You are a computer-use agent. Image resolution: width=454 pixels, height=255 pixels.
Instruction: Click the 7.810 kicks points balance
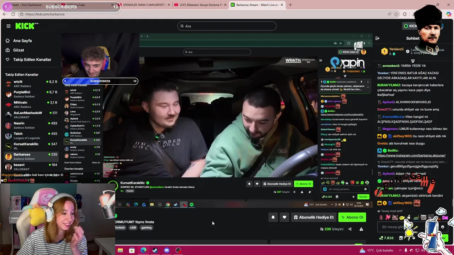pyautogui.click(x=386, y=238)
